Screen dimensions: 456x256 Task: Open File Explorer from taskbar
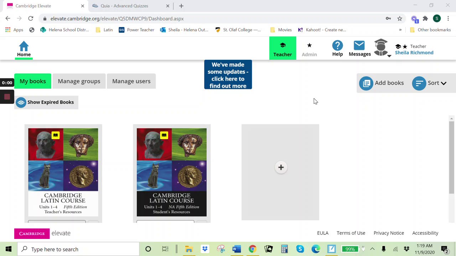(x=189, y=249)
